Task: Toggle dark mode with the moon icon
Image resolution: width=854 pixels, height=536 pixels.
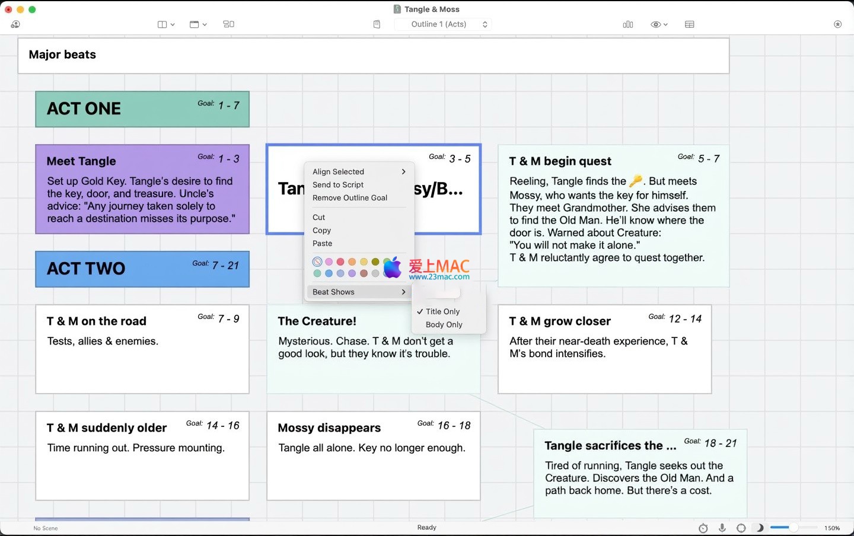Action: pyautogui.click(x=760, y=528)
